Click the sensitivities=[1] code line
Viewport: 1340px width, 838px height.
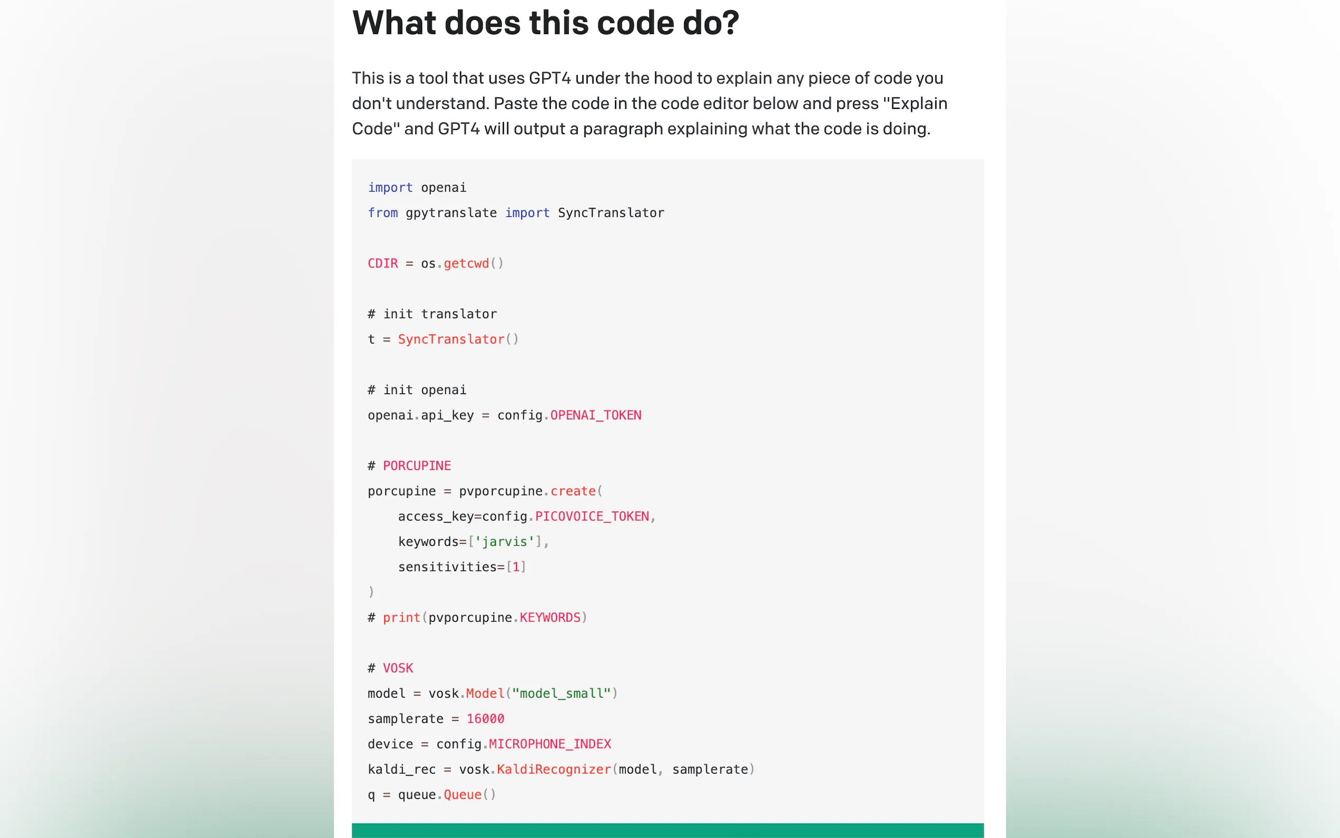462,567
